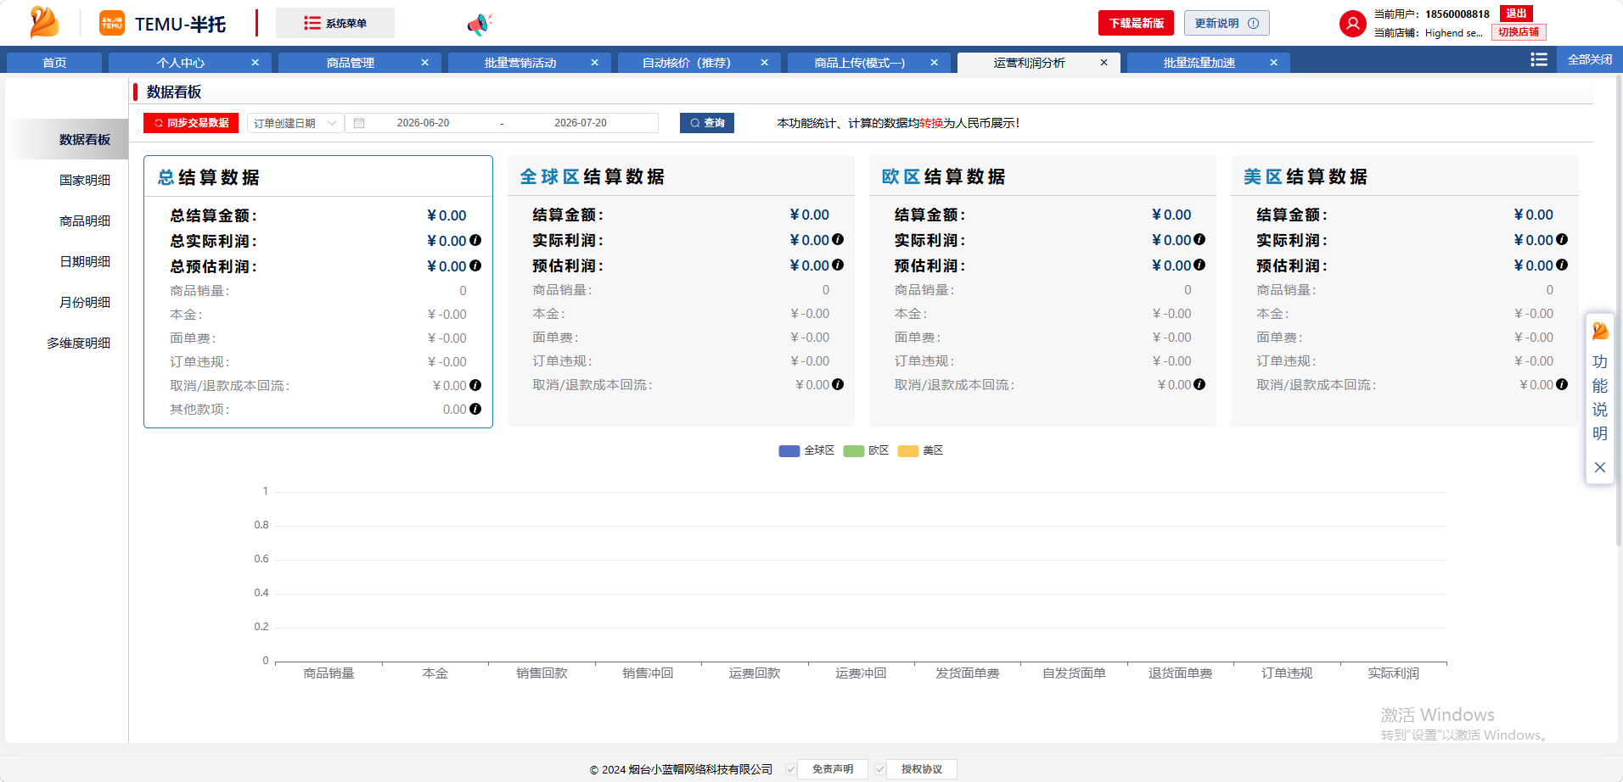Click the 下载最新版 button
Viewport: 1623px width, 782px height.
click(x=1136, y=23)
